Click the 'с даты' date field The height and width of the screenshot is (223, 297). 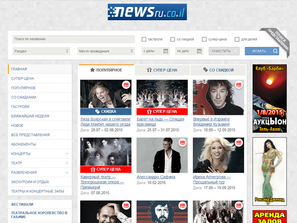[x=155, y=51]
